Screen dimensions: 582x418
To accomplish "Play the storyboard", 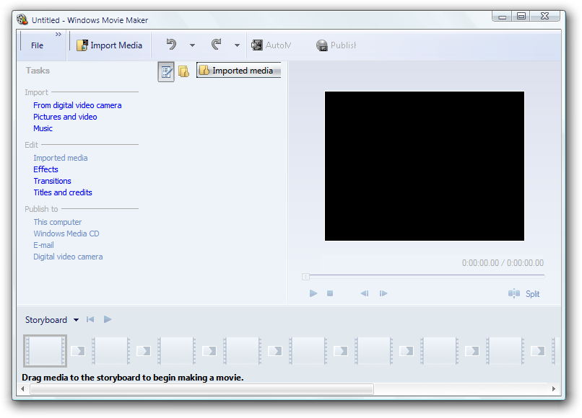I will pyautogui.click(x=108, y=319).
